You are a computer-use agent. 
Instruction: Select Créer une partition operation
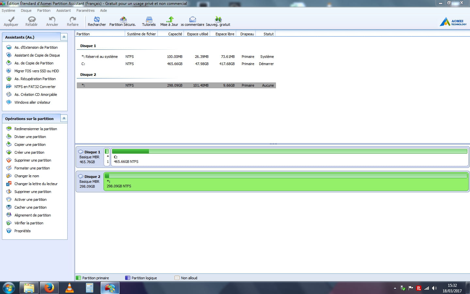(29, 152)
